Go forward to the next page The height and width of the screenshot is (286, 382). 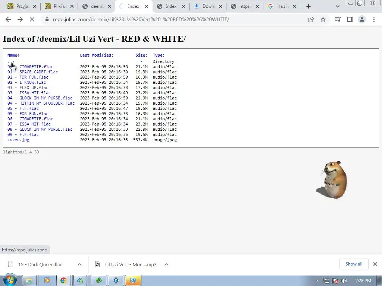20,19
